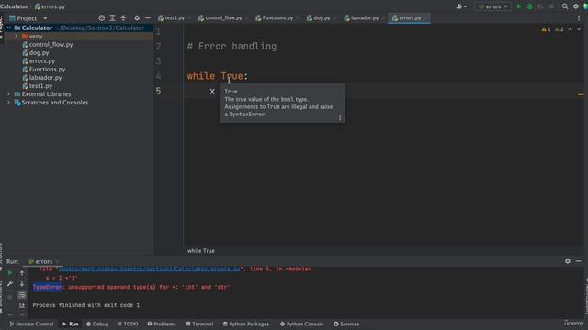
Task: Open IDE settings gear in top toolbar
Action: 576,6
